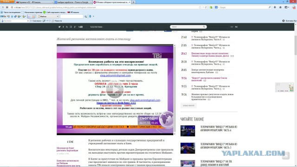
Task: Open 'Часто посещаемые' bookmarks folder
Action: [x=11, y=13]
